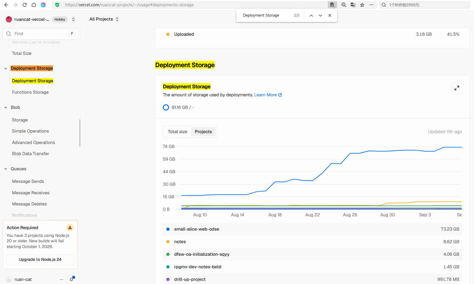Switch chart to Projects tab
This screenshot has height=284, width=474.
click(203, 132)
